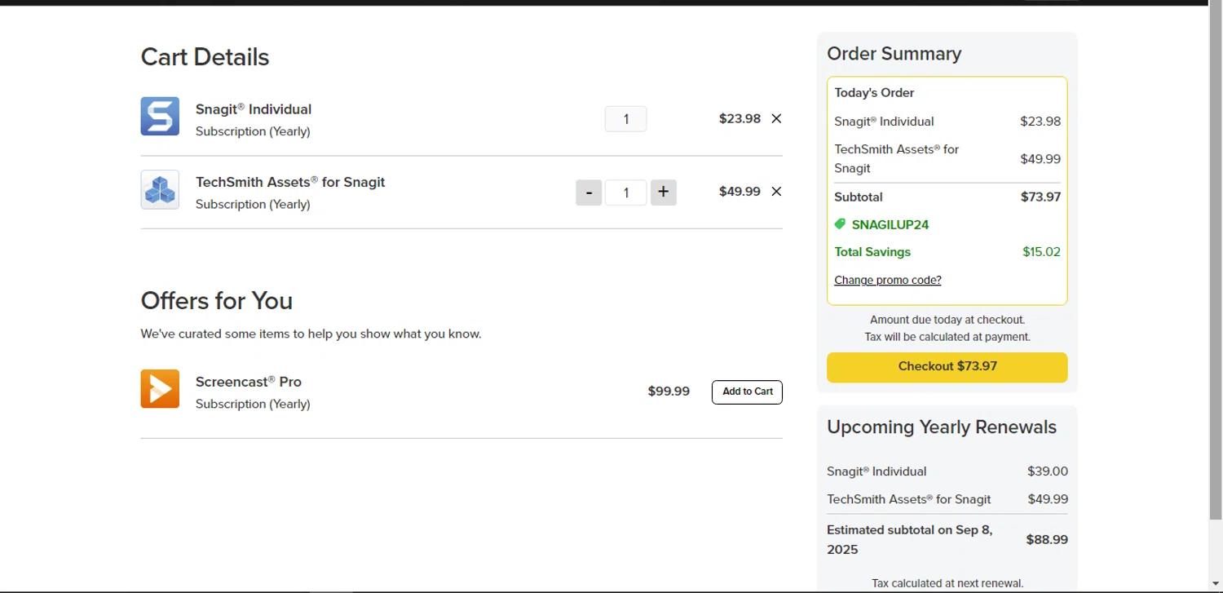Increase TechSmith Assets quantity with plus
This screenshot has height=593, width=1223.
[x=664, y=193]
